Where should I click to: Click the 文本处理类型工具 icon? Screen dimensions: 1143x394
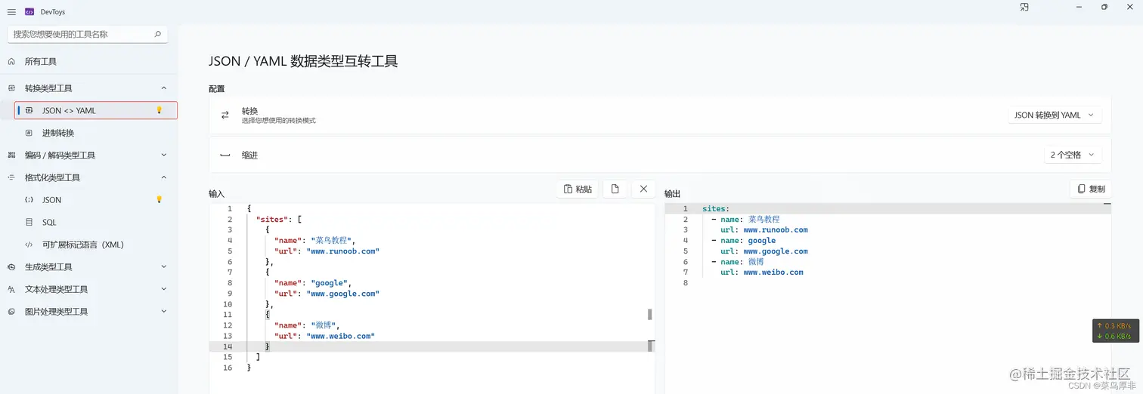pyautogui.click(x=11, y=289)
